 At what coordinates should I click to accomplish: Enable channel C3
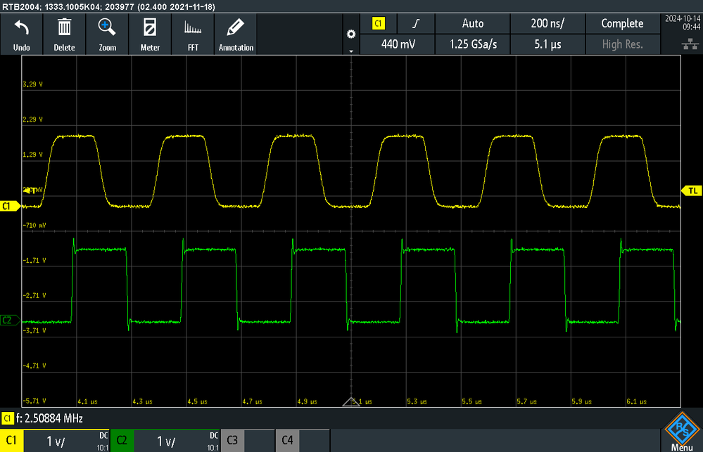232,440
